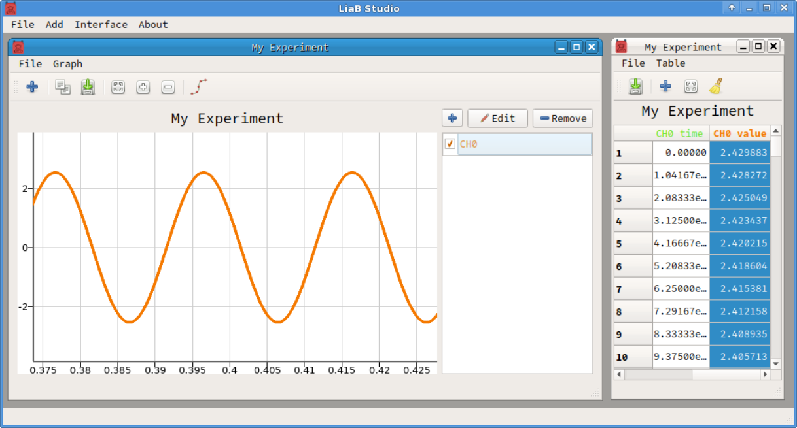Viewport: 797px width, 428px height.
Task: Minimize the table window My Experiment
Action: coord(743,46)
